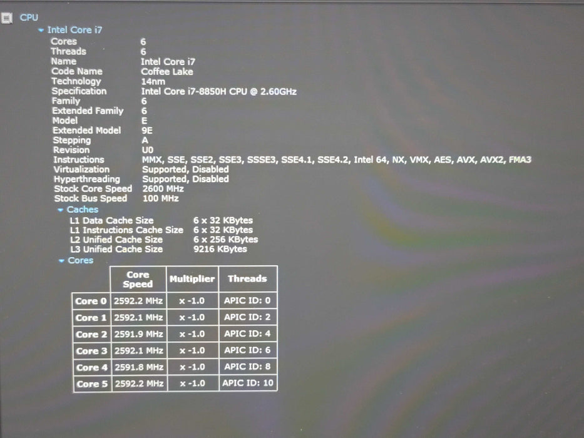This screenshot has height=438, width=584.
Task: Click the Core Speed column header
Action: coord(138,279)
